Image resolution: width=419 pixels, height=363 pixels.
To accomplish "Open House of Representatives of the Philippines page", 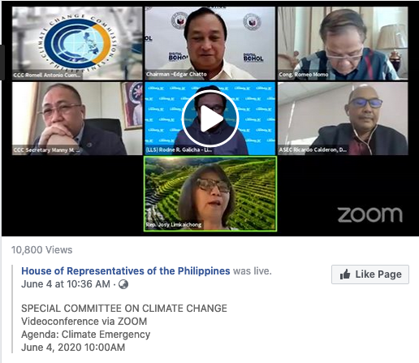I will point(126,271).
